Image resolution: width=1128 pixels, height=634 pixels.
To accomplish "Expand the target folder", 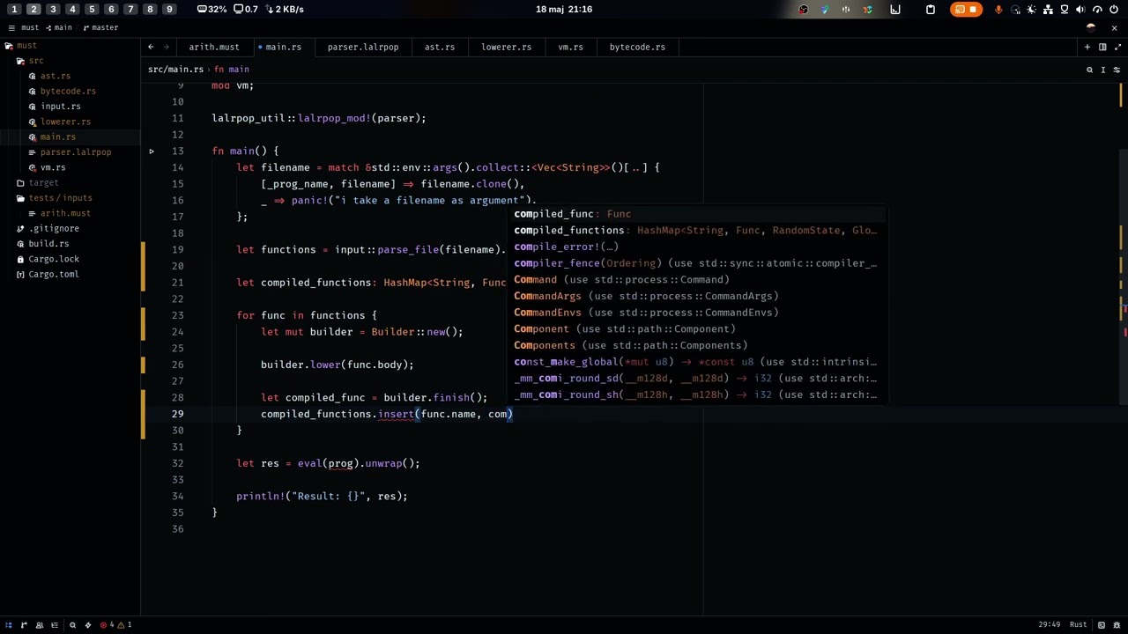I will pyautogui.click(x=42, y=182).
